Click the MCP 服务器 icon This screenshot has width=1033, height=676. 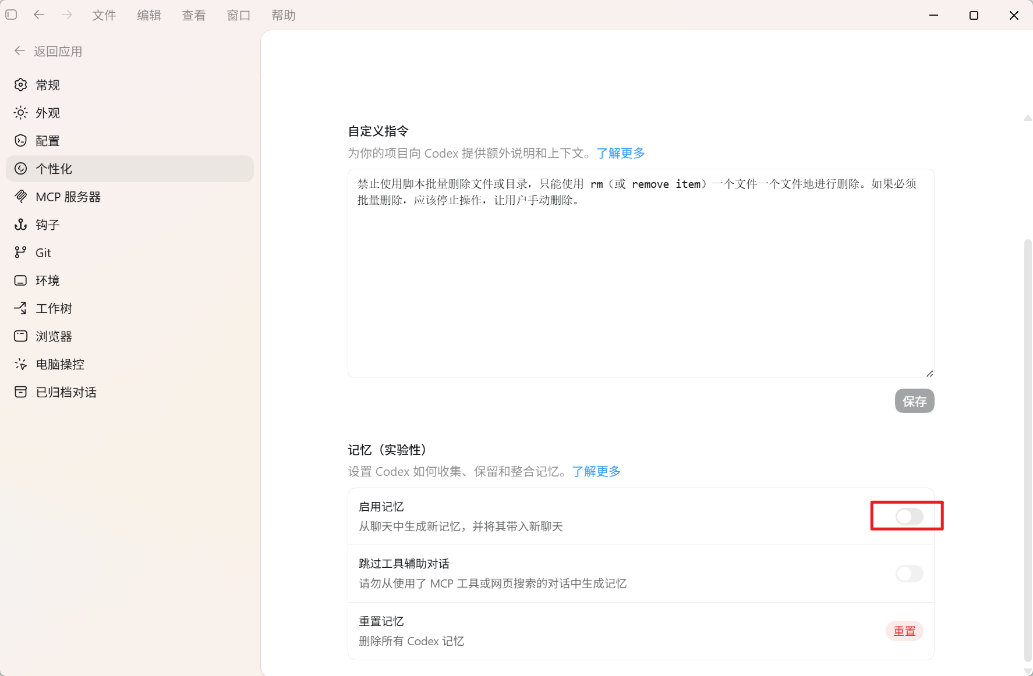[21, 197]
